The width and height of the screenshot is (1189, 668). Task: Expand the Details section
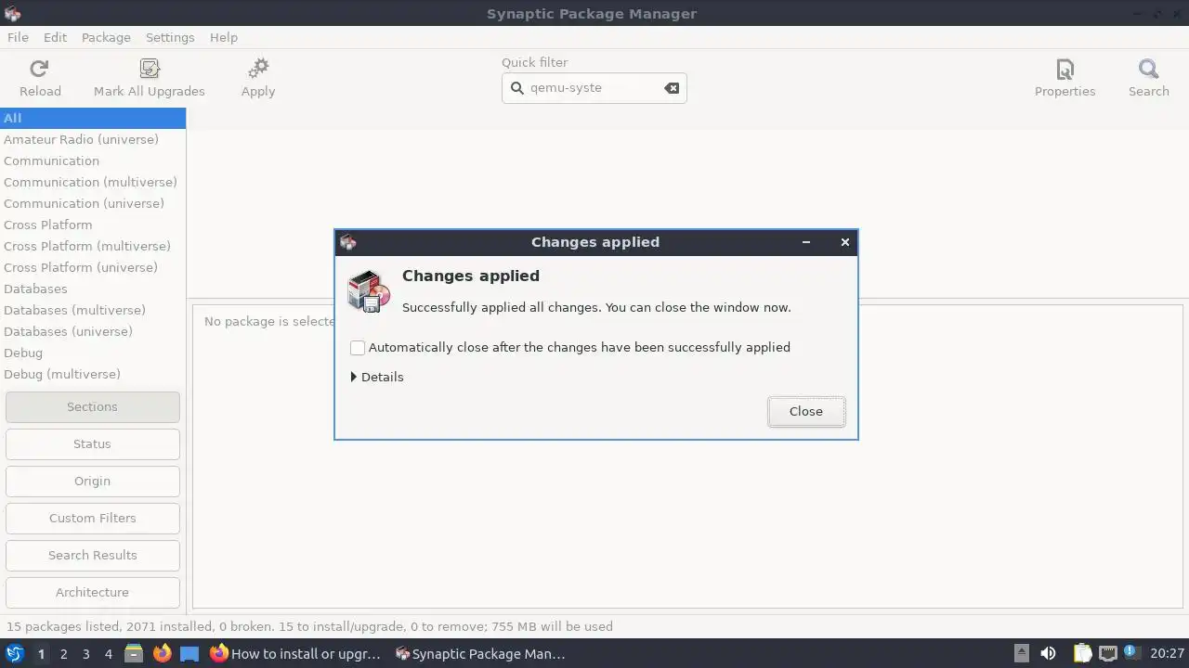(x=377, y=377)
